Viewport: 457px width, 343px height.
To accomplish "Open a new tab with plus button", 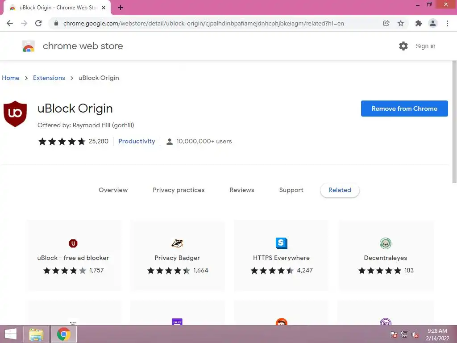I will (x=120, y=8).
